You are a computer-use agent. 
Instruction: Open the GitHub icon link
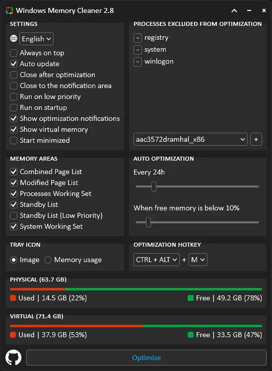[x=13, y=357]
